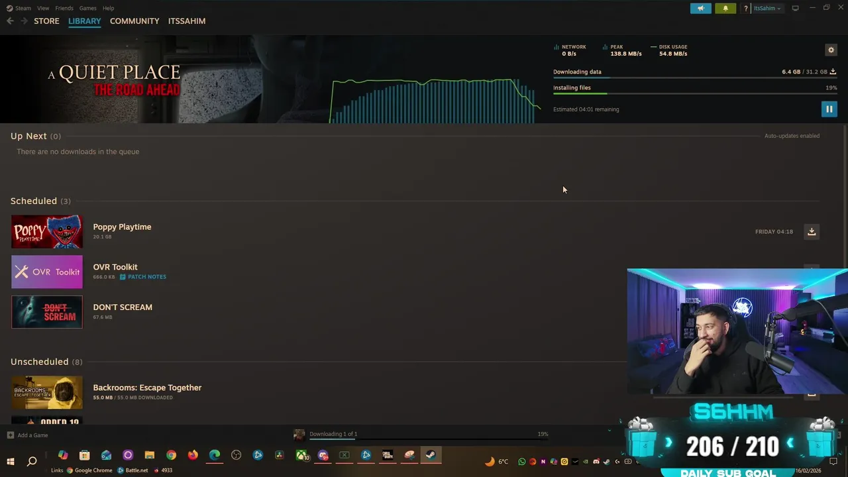Open Microsoft Copilot from taskbar

tap(63, 455)
